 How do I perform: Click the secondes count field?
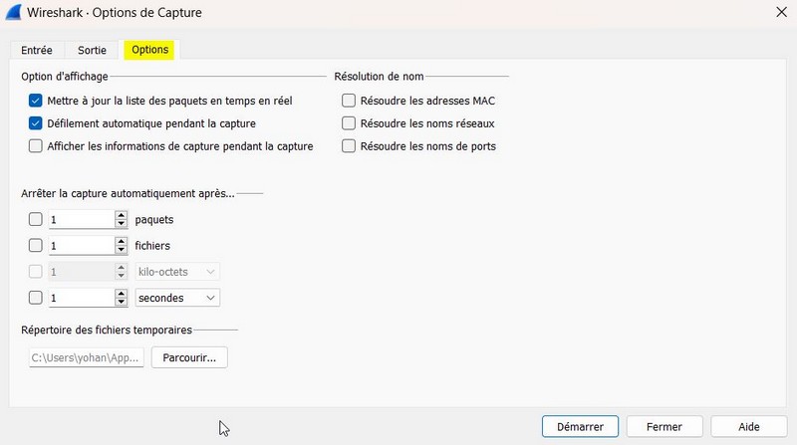(82, 298)
